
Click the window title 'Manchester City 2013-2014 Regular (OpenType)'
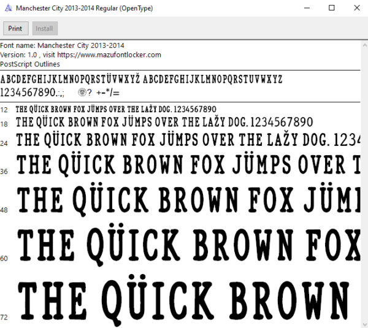tap(85, 8)
